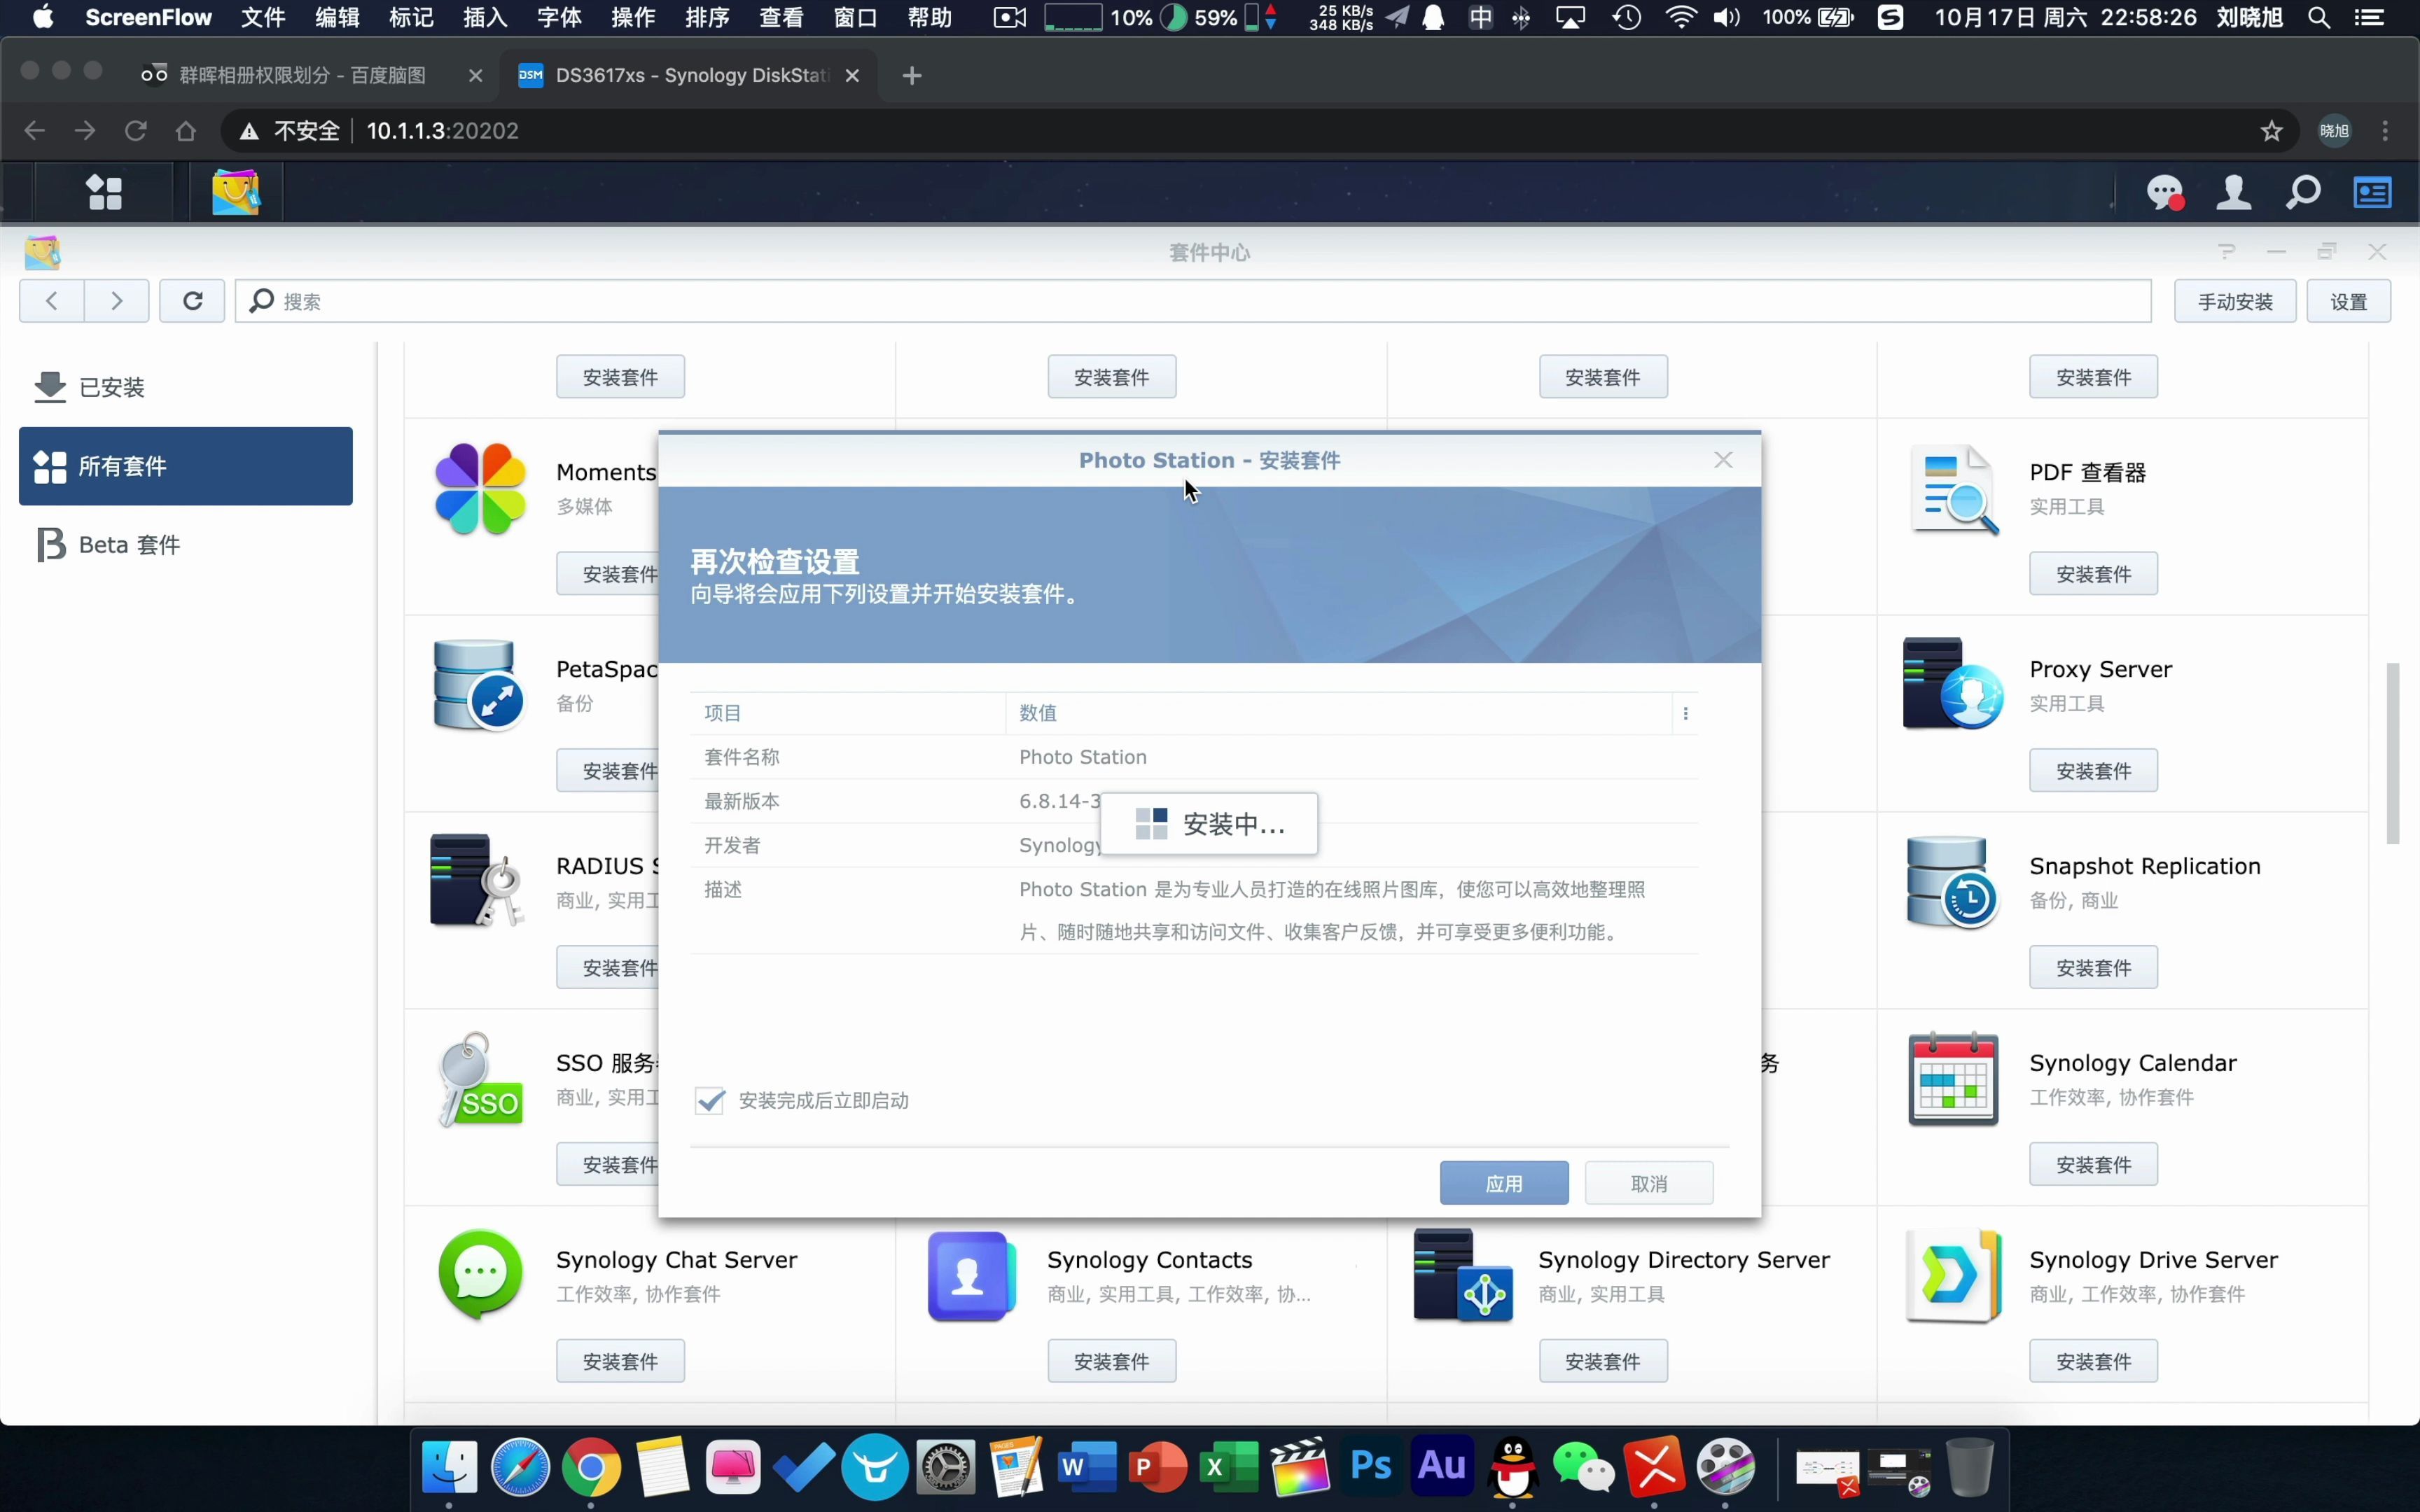Open the DSM user account icon
Screen dimensions: 2420x1512
[x=2233, y=192]
